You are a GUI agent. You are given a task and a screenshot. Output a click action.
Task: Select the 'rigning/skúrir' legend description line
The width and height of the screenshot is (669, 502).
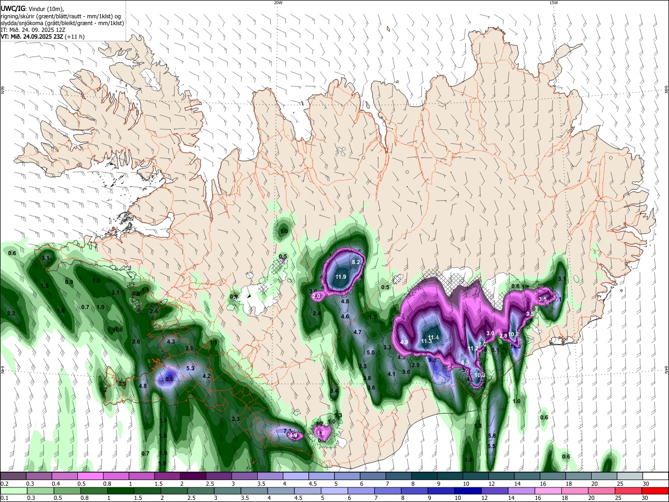61,16
